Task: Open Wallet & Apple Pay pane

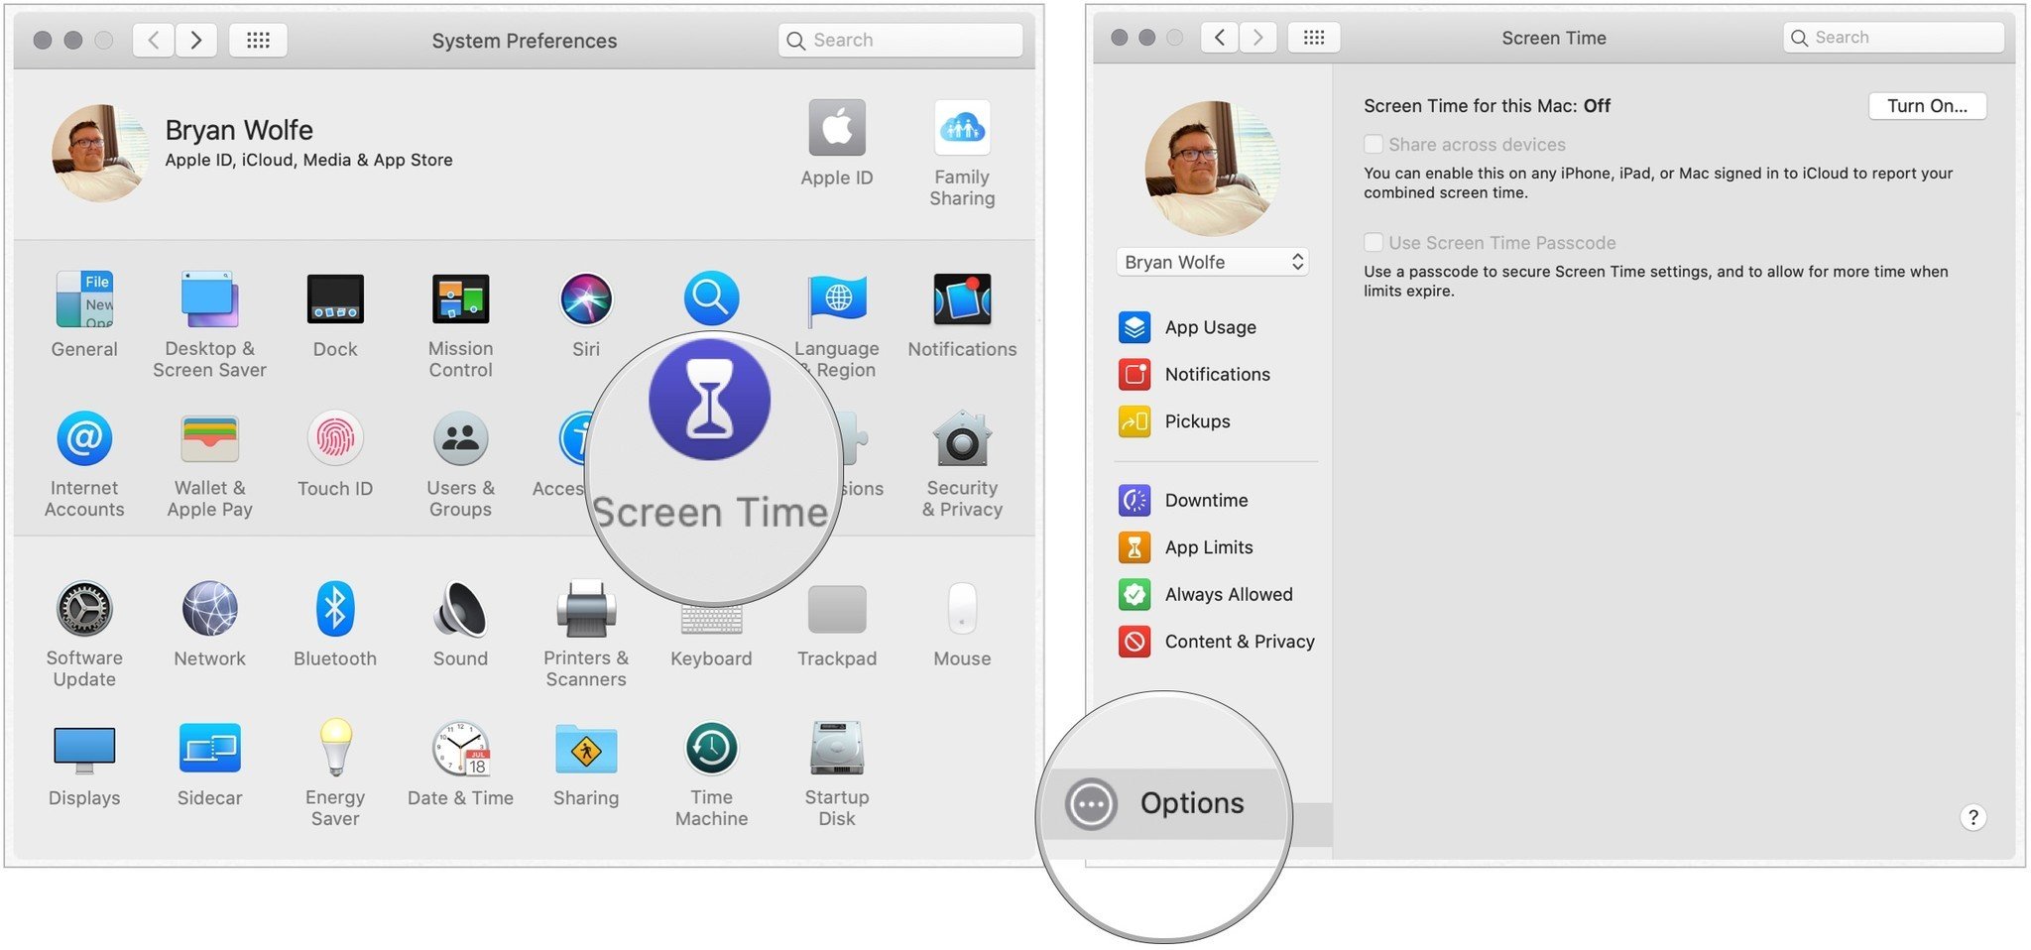Action: 209,464
